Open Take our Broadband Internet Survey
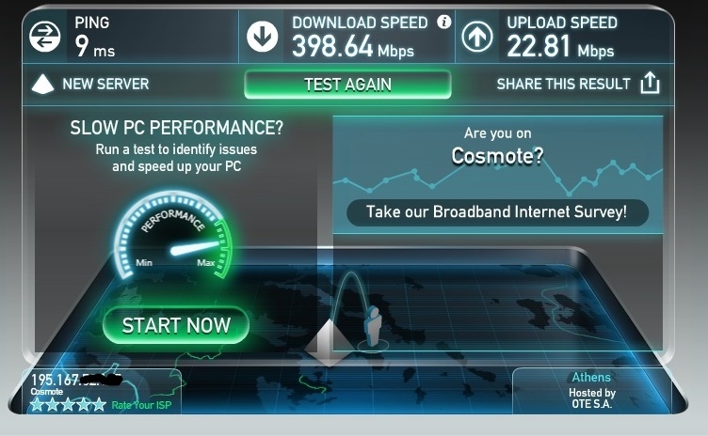 (497, 212)
